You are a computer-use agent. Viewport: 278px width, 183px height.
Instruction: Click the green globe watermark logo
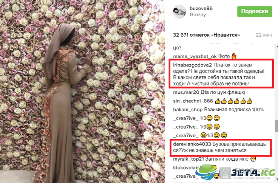tap(207, 172)
